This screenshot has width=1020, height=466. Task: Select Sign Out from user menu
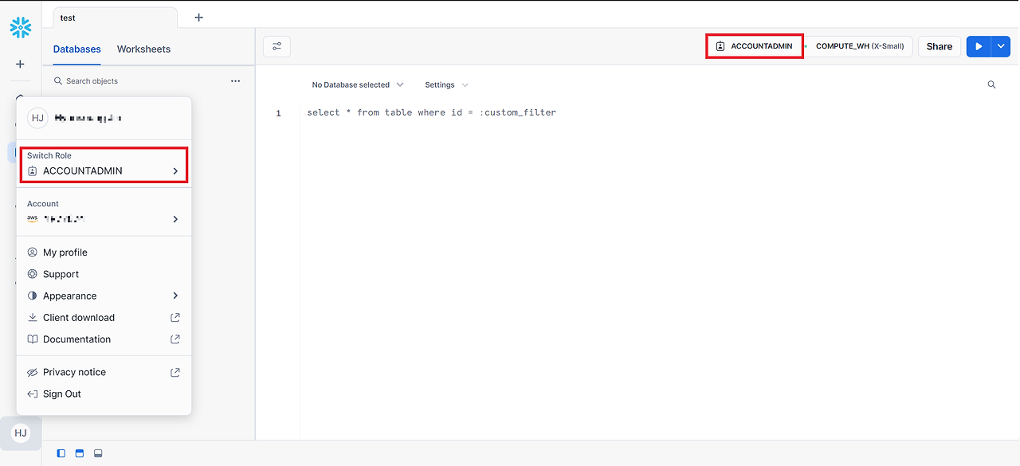tap(104, 394)
